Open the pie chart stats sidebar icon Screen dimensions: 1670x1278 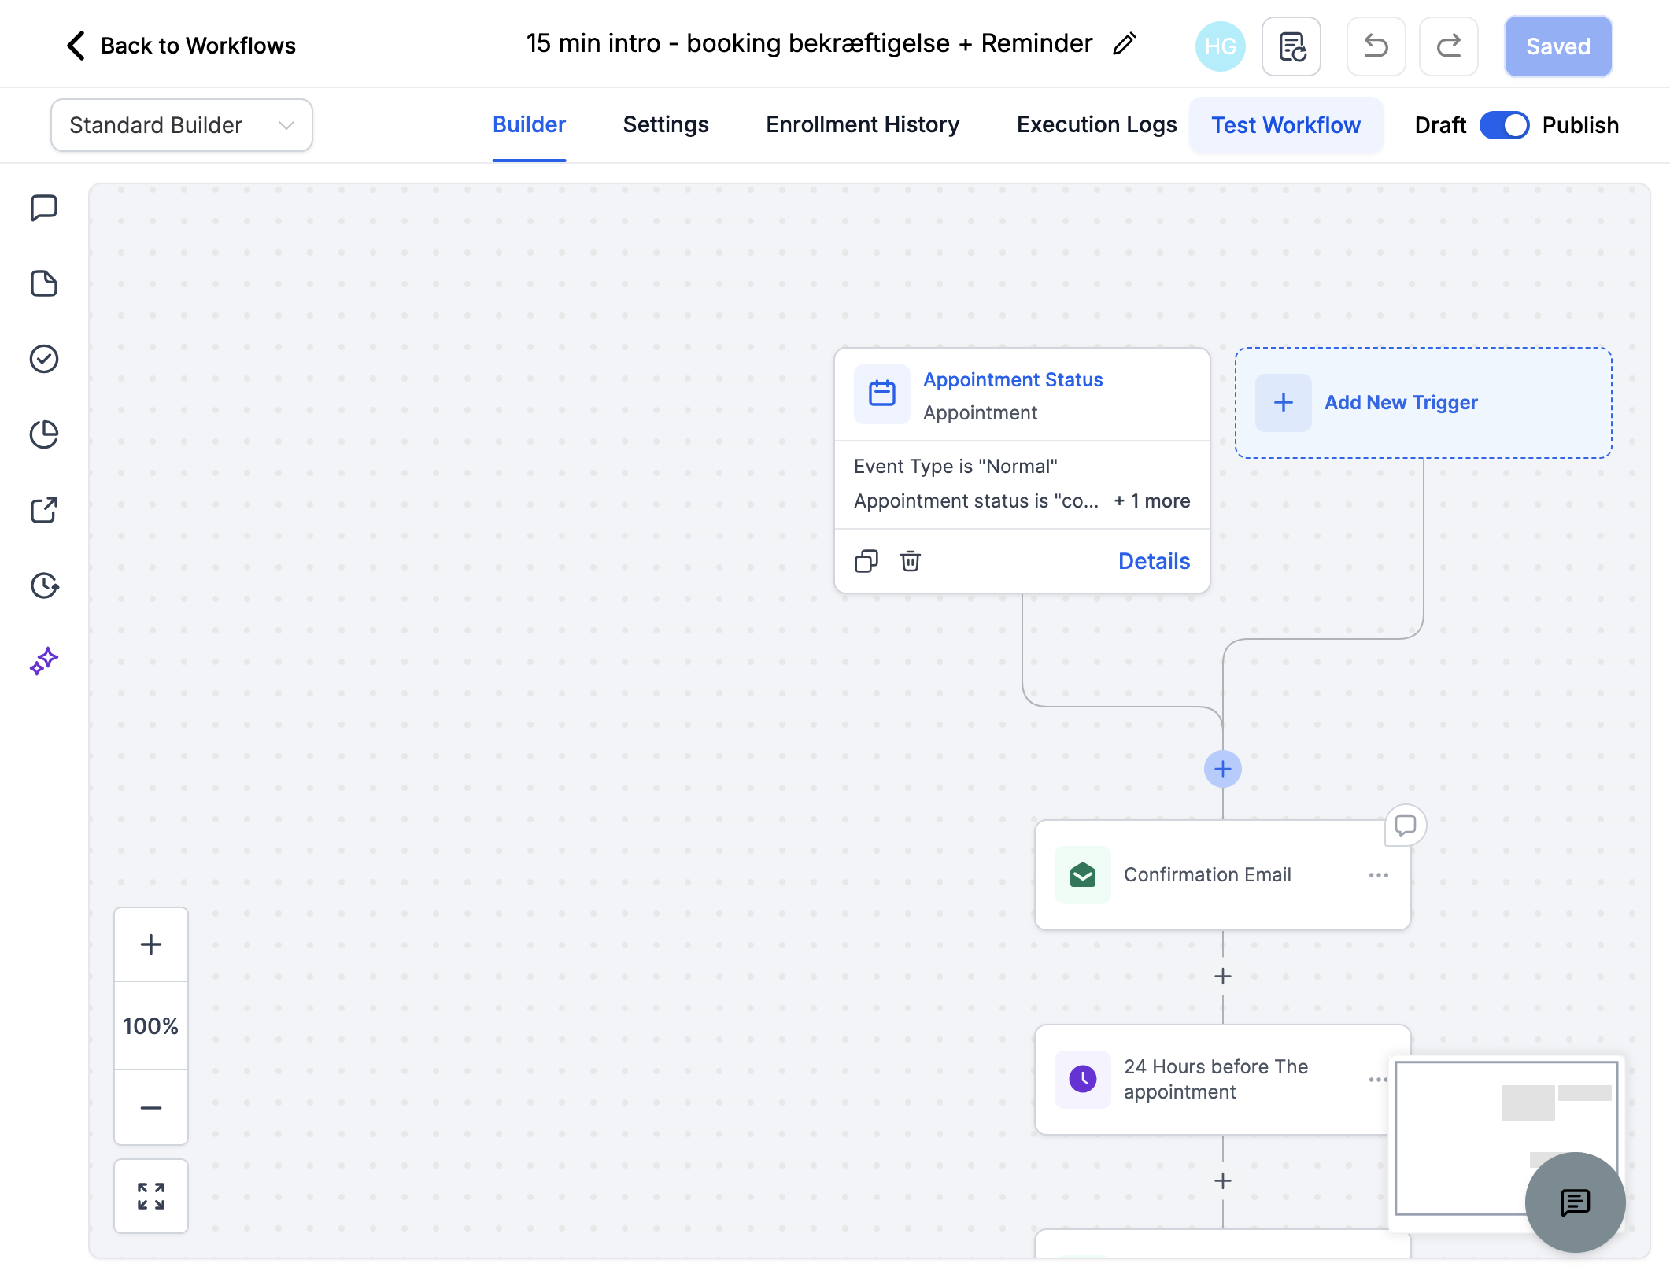tap(44, 434)
